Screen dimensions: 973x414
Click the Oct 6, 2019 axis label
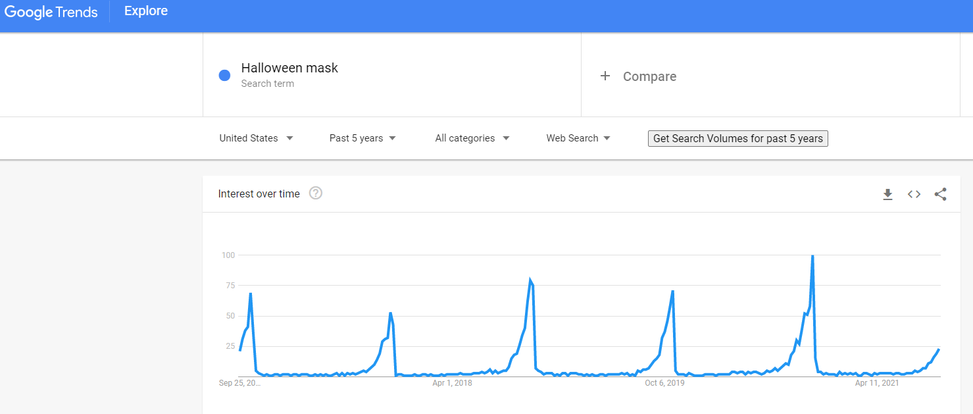[664, 383]
